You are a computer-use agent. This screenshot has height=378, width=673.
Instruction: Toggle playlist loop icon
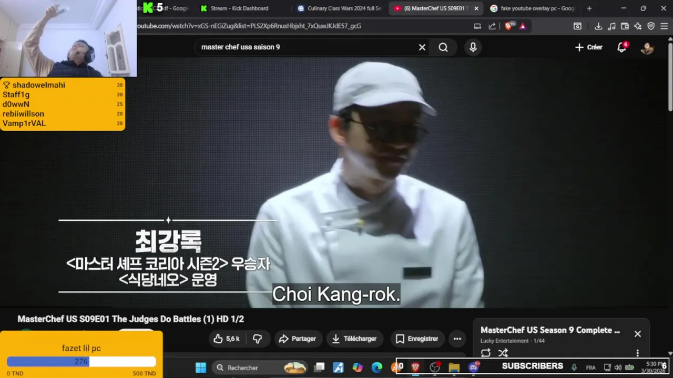click(x=486, y=353)
